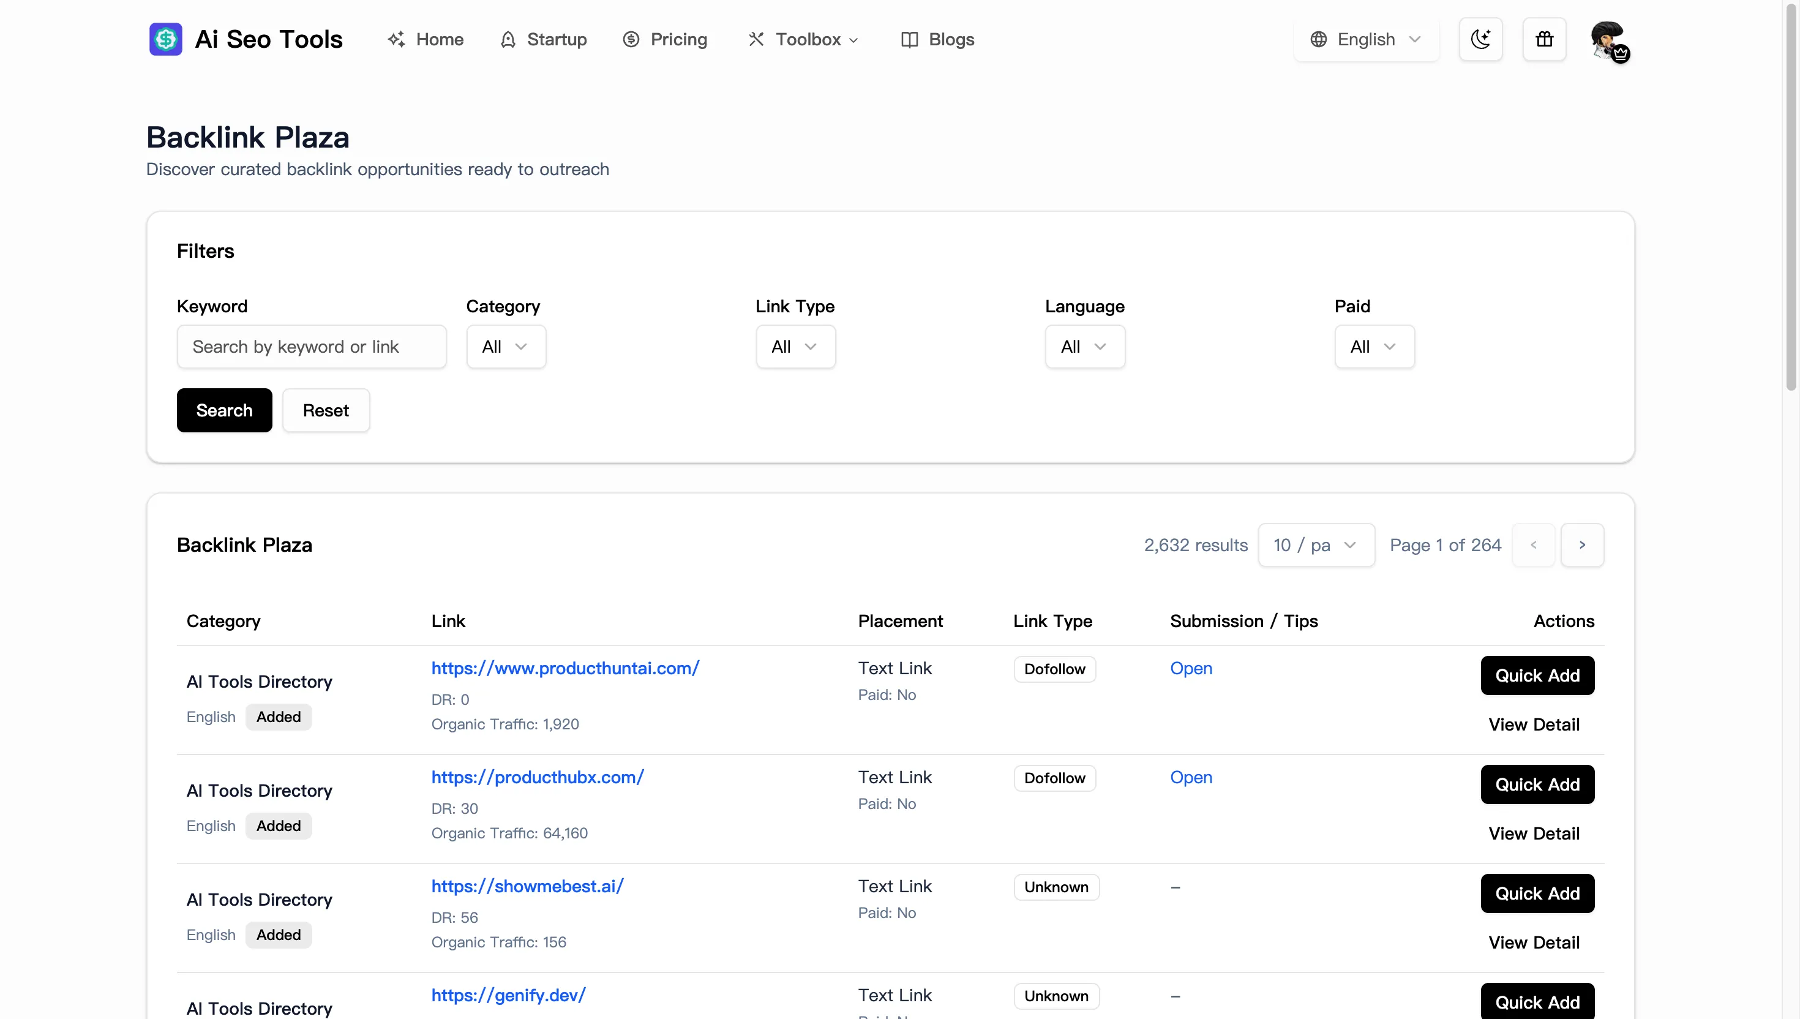Click the keyword search input field
Screen dimensions: 1800x1019
[311, 347]
